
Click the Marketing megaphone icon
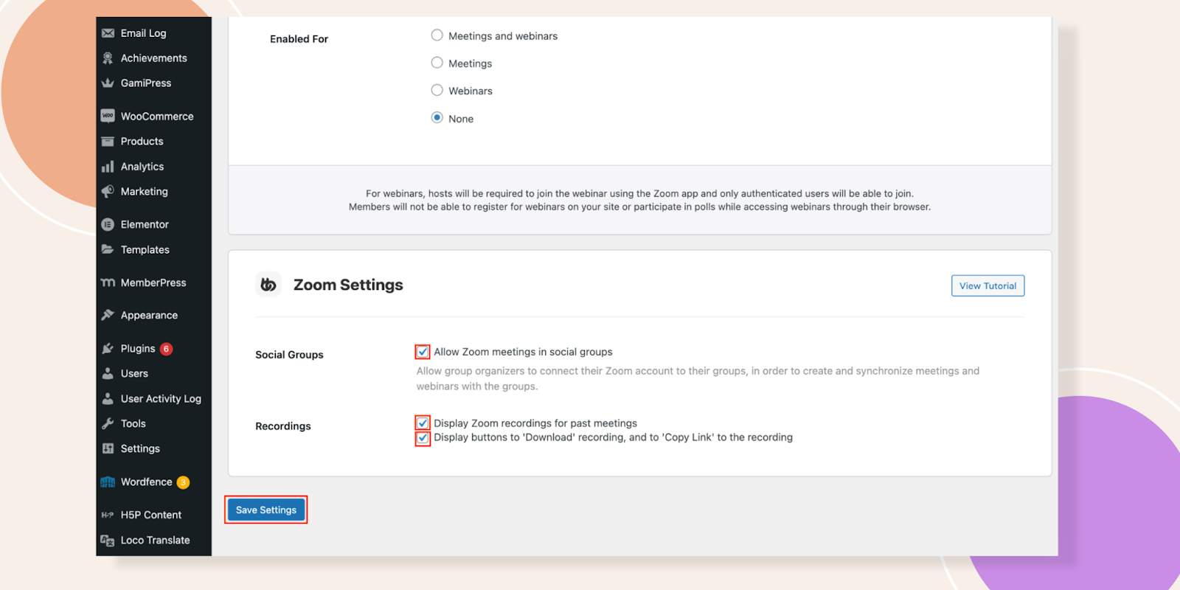(x=108, y=192)
